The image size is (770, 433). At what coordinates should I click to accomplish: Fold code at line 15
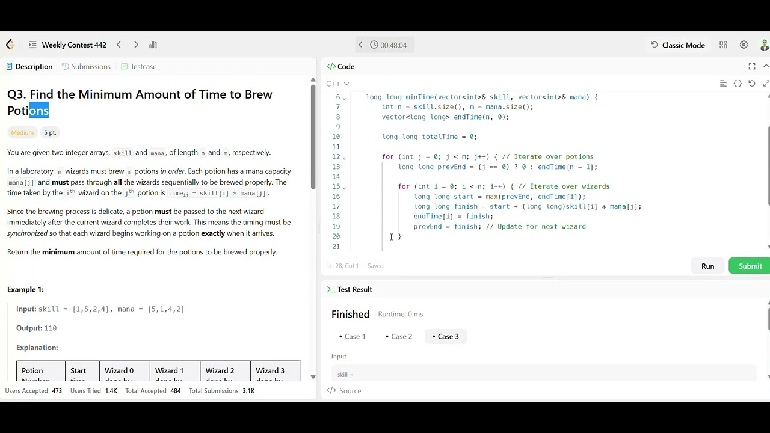344,187
